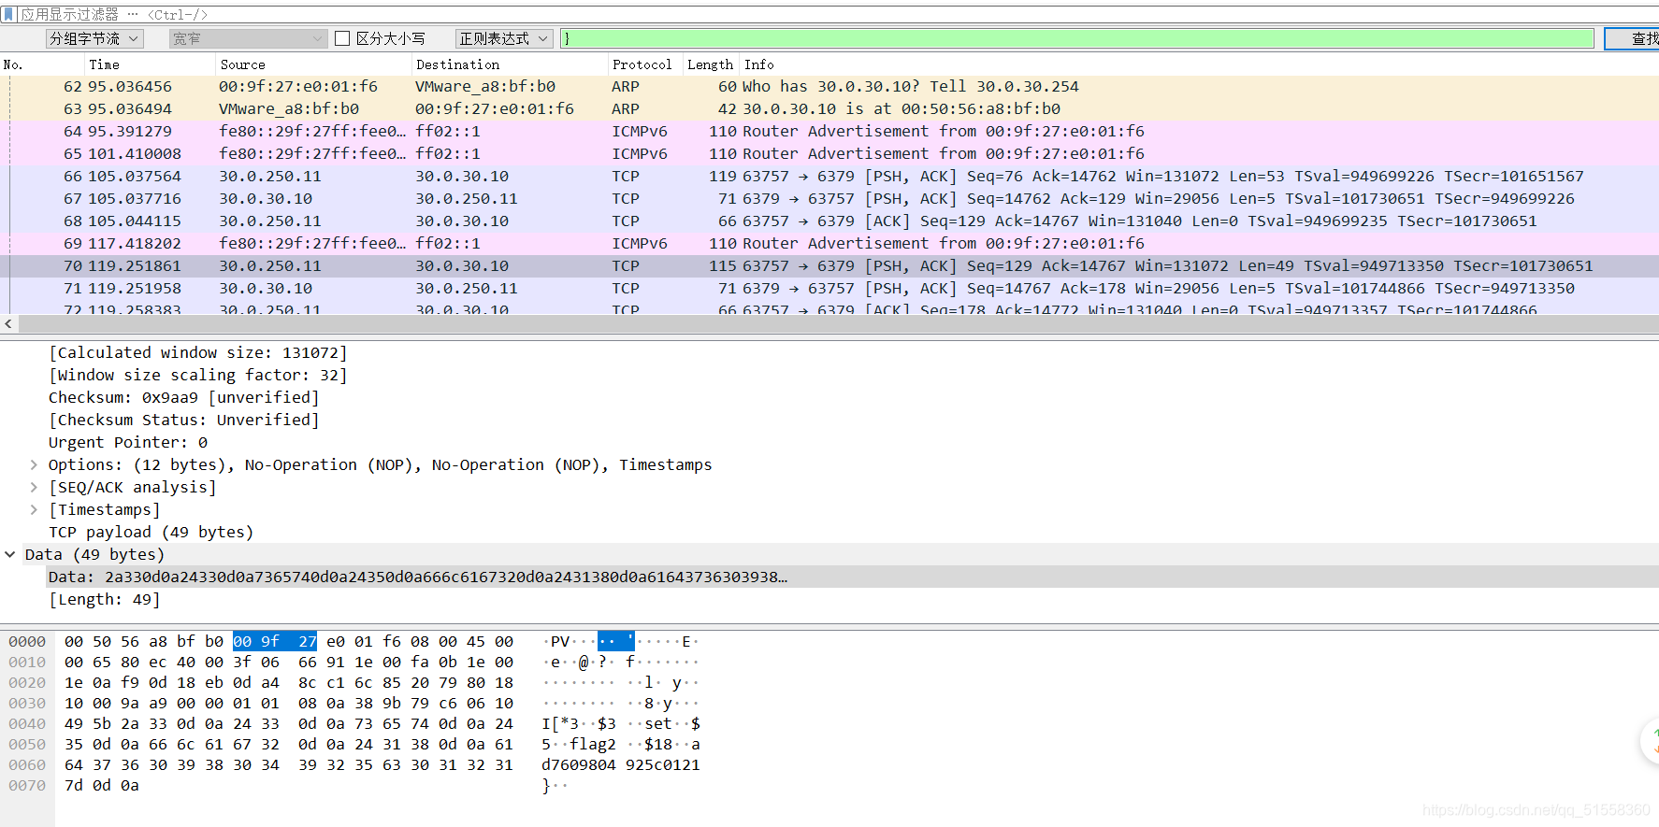This screenshot has height=827, width=1659.
Task: Select Urgent Pointer detail line
Action: coord(128,442)
